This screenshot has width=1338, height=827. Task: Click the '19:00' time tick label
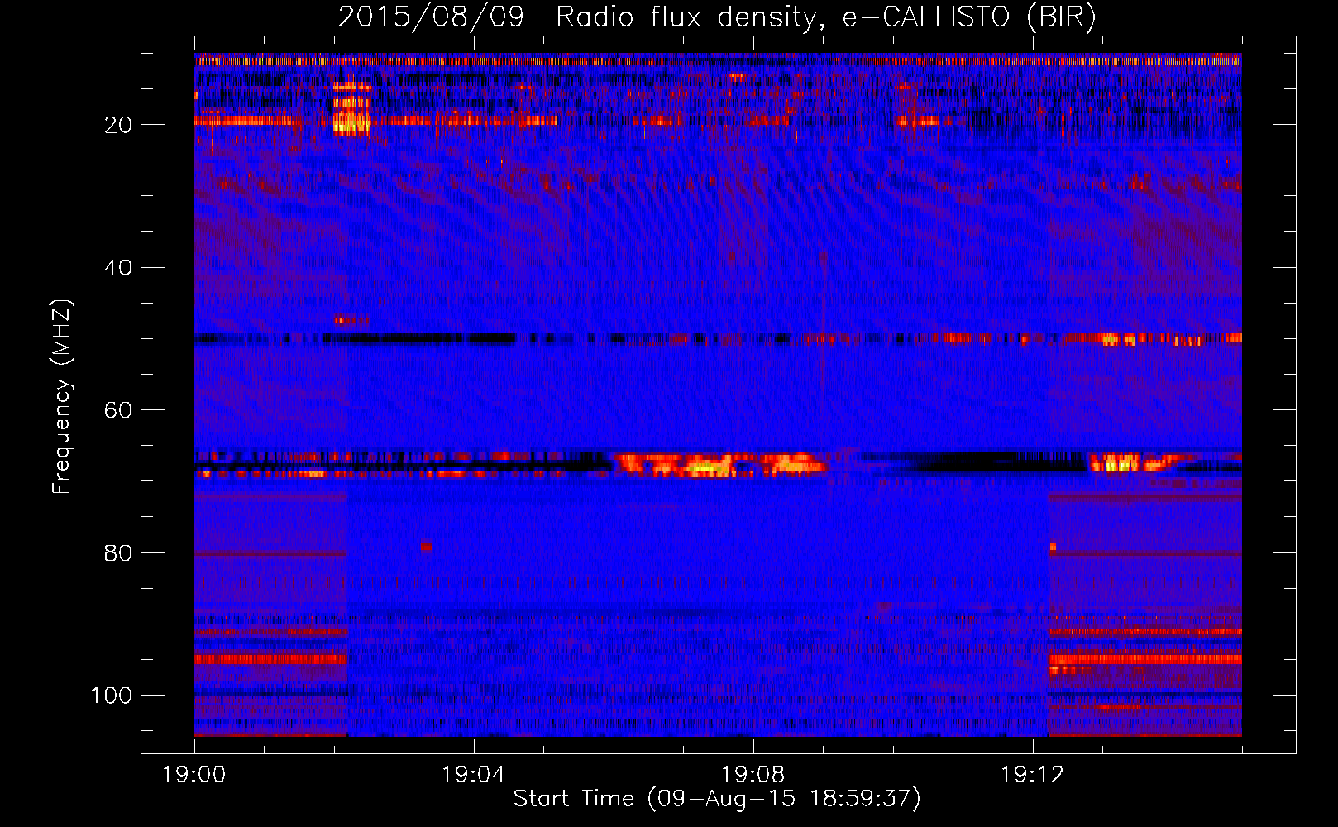coord(194,775)
